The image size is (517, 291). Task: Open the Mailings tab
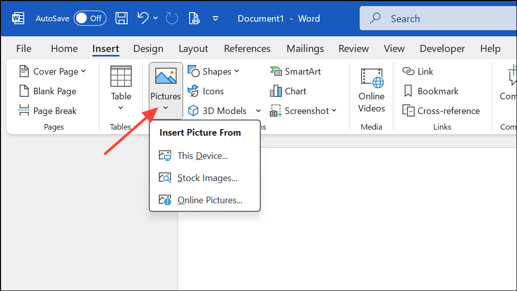coord(305,49)
